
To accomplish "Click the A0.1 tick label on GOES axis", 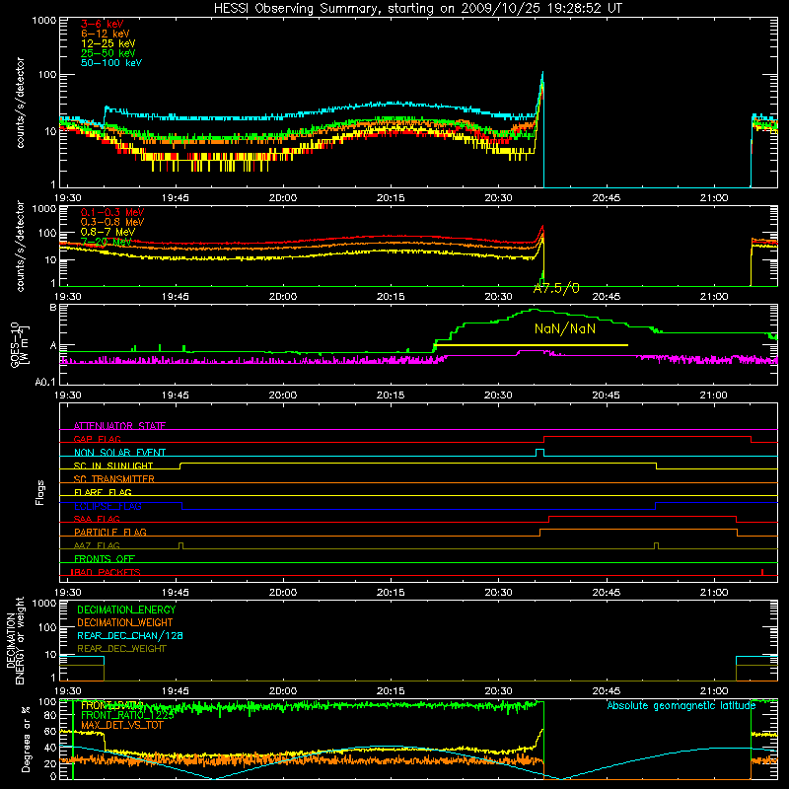I will pyautogui.click(x=44, y=382).
